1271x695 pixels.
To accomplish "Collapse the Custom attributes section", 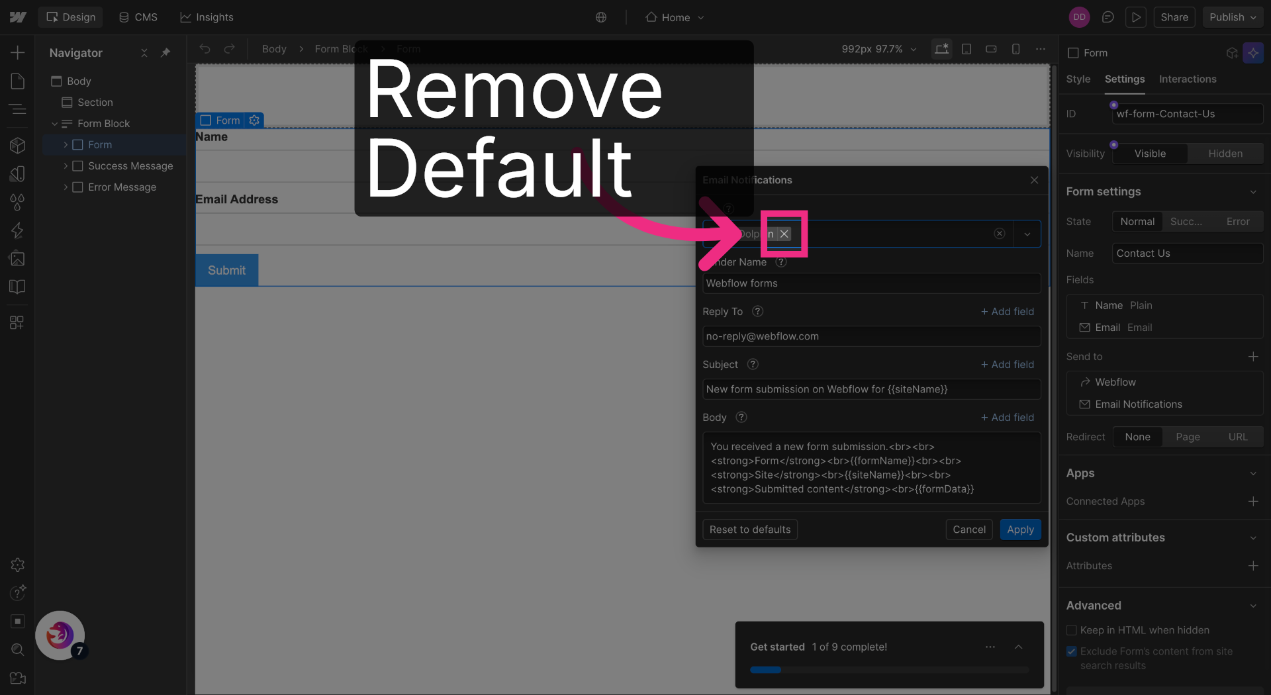I will (1252, 538).
